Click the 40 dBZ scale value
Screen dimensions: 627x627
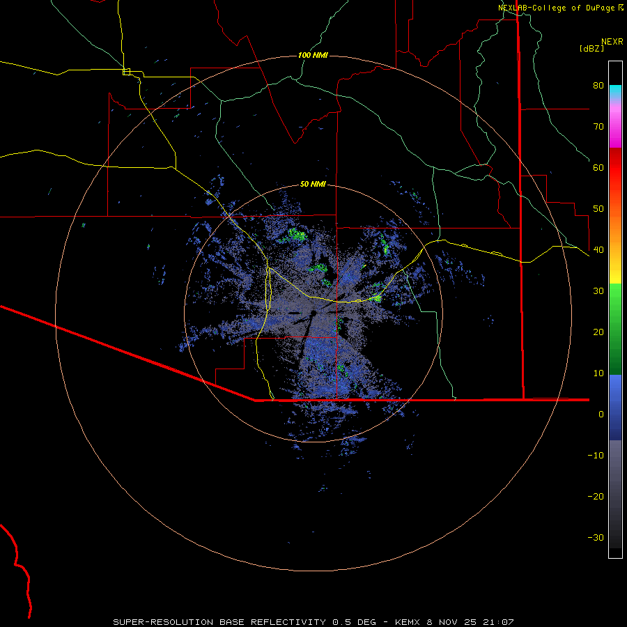click(598, 250)
